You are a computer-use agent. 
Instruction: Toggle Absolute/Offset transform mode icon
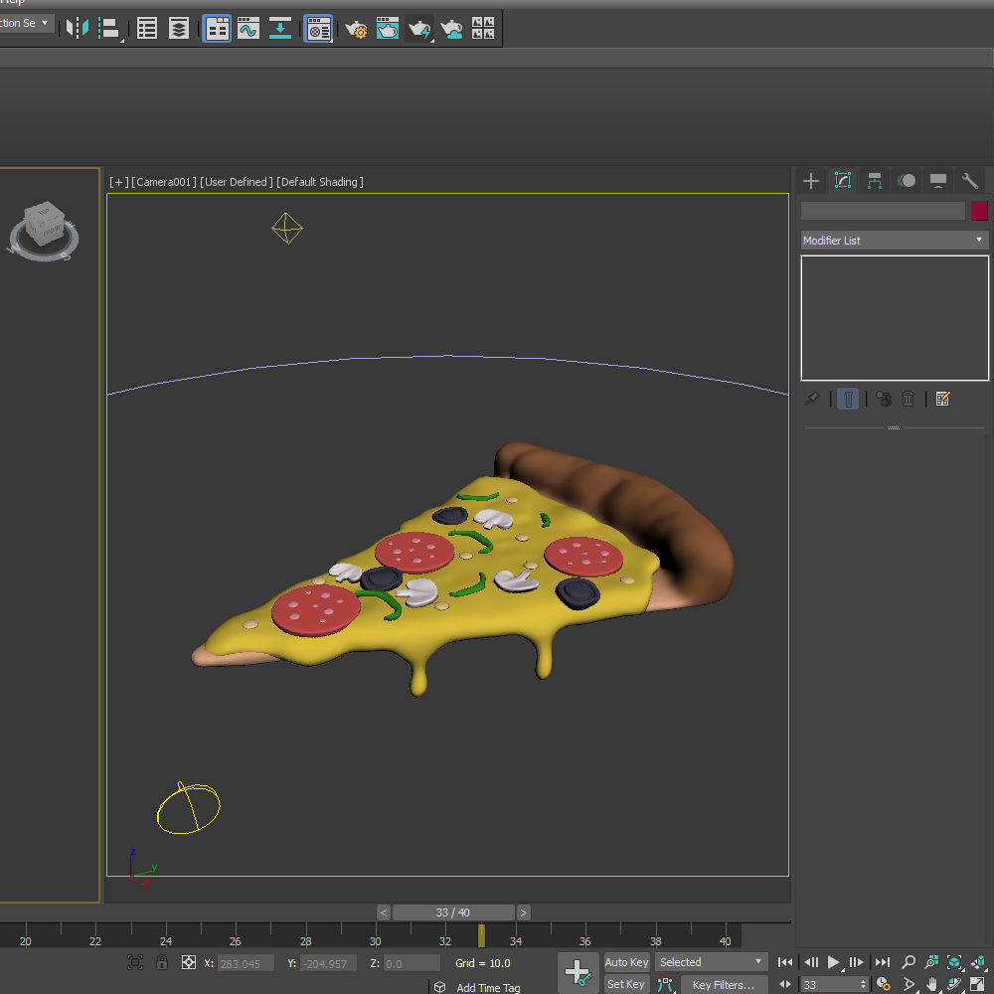(x=188, y=962)
